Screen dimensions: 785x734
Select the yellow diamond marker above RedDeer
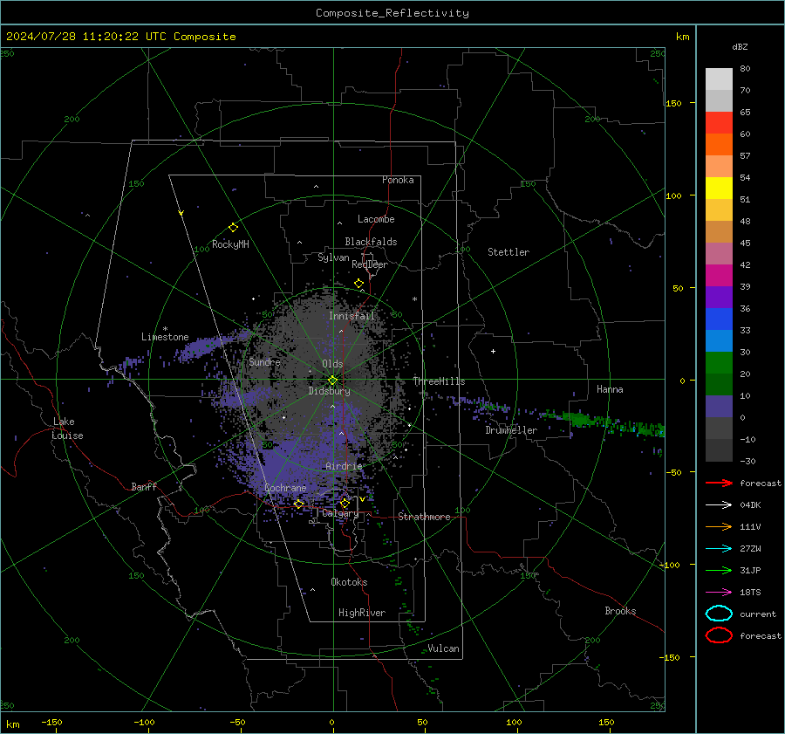point(359,284)
